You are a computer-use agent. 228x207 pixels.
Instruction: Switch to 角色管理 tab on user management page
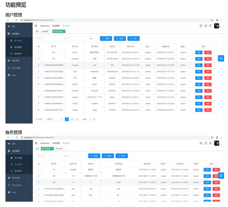(x=46, y=31)
